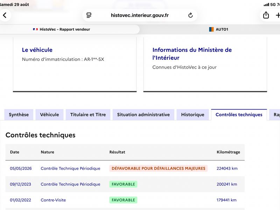
Task: Open the Historique tab
Action: pos(193,115)
